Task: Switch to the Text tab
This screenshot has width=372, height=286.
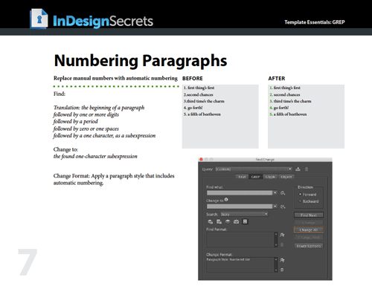Action: [242, 177]
